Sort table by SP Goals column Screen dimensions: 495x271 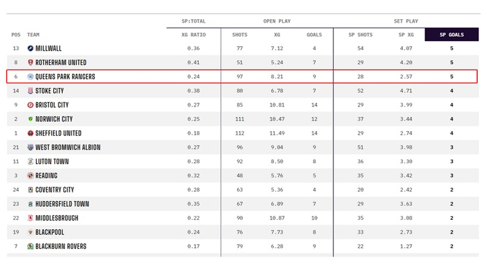pyautogui.click(x=451, y=35)
